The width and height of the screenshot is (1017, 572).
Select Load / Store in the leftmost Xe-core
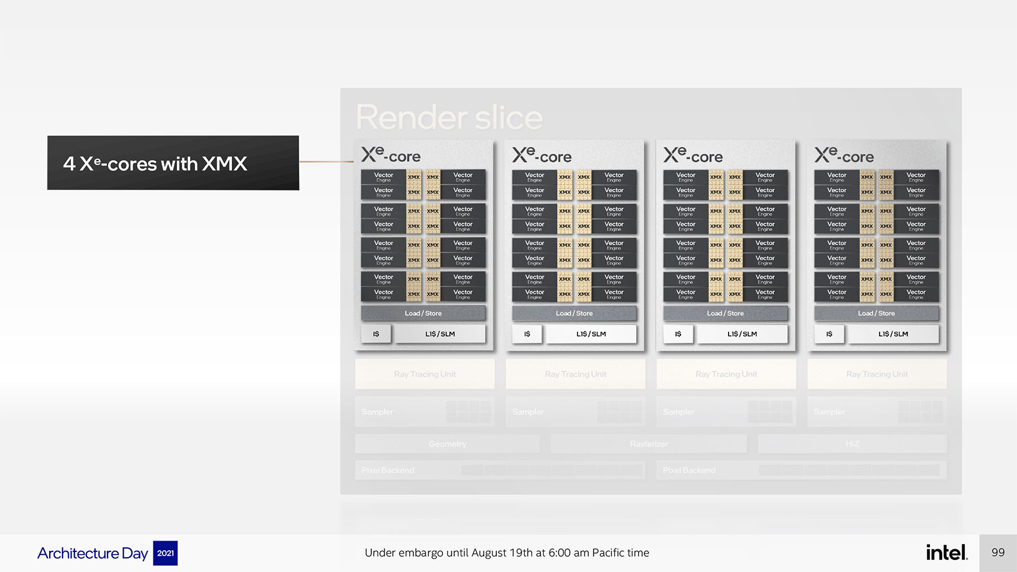(x=423, y=313)
